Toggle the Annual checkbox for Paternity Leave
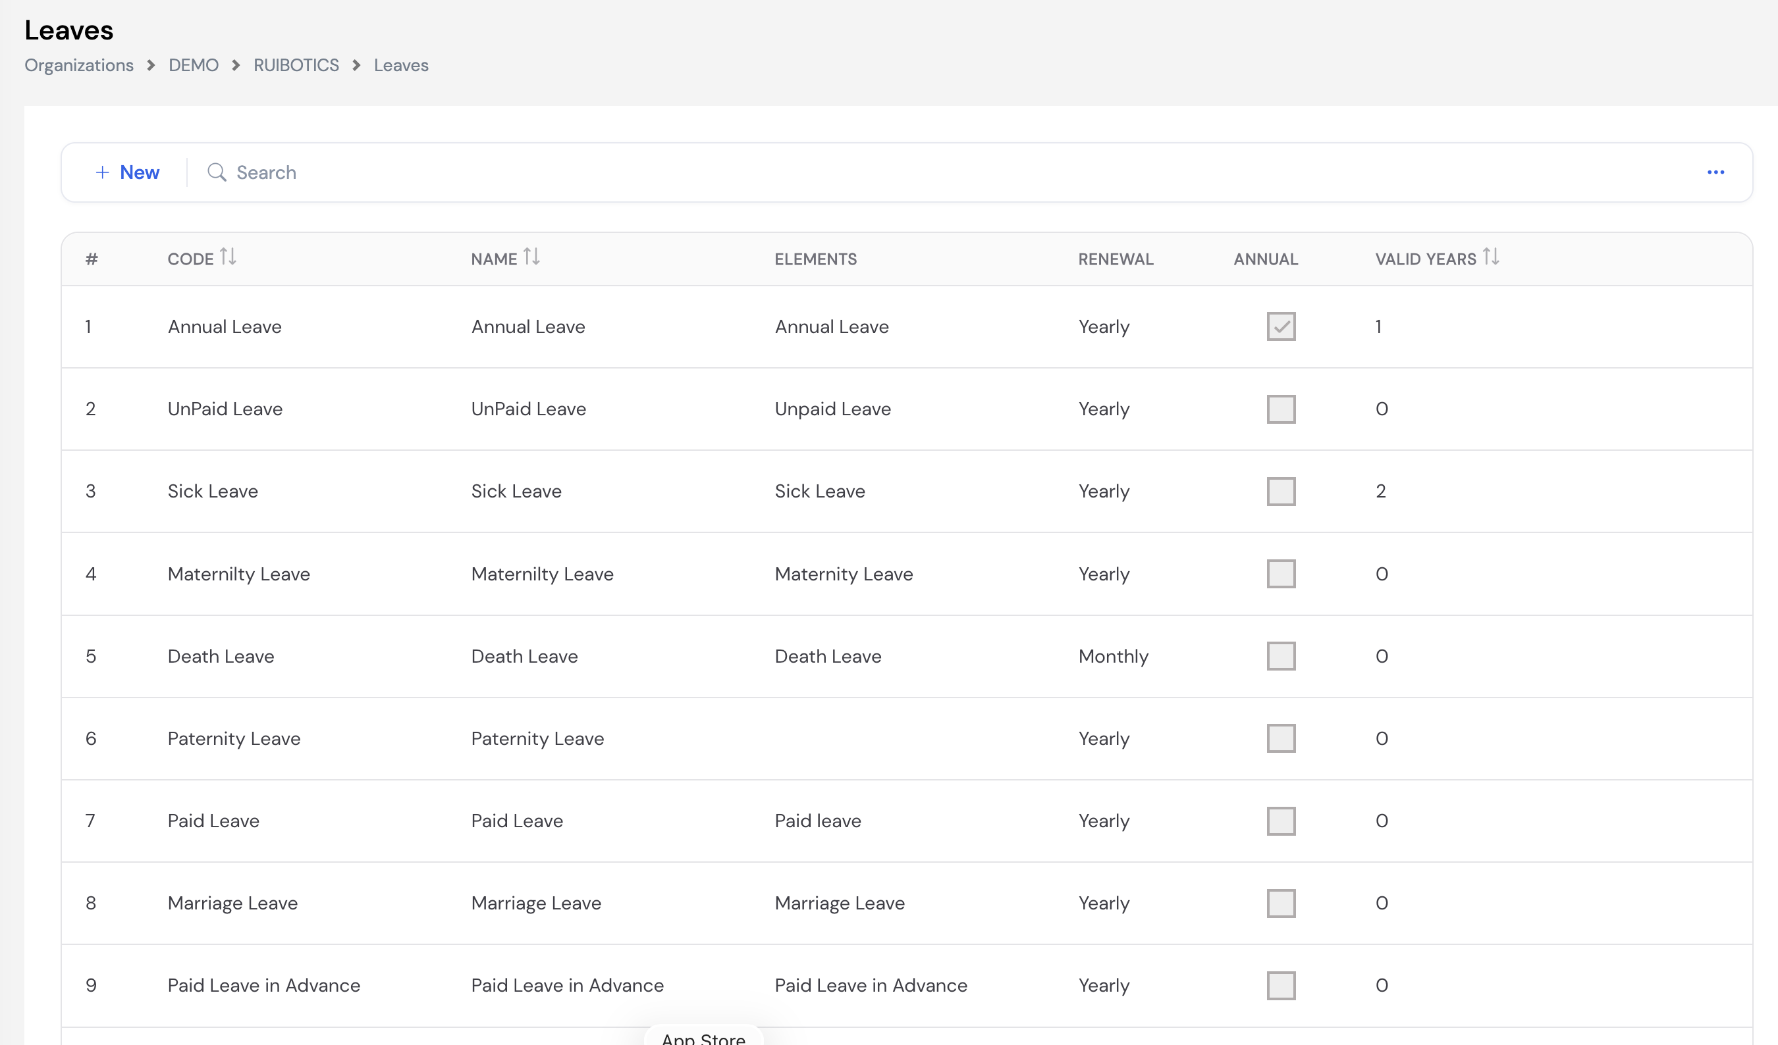 coord(1281,738)
